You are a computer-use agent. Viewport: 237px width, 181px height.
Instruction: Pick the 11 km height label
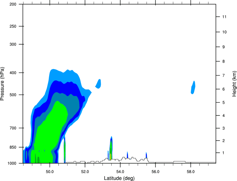(224, 17)
